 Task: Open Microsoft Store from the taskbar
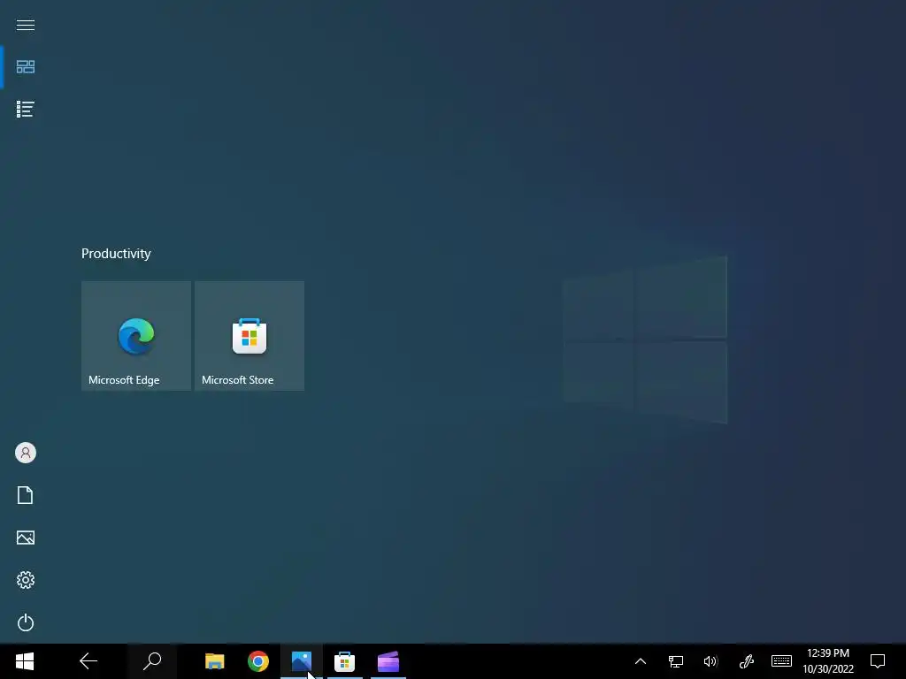[x=344, y=661]
